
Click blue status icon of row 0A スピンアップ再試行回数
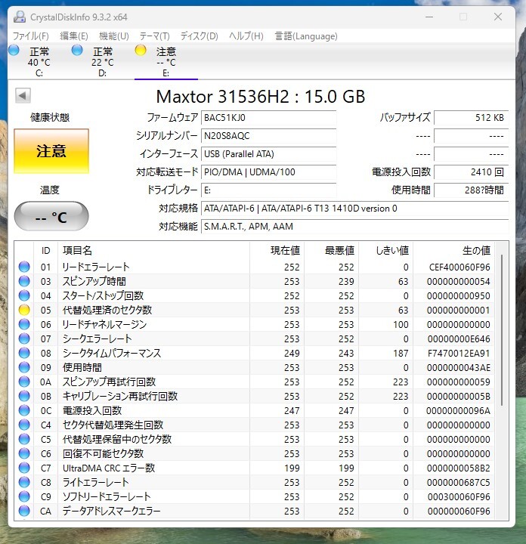click(24, 382)
